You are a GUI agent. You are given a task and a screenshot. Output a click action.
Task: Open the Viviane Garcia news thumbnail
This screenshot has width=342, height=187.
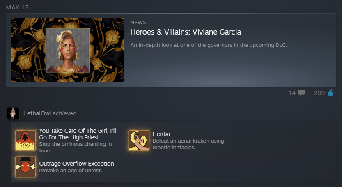pyautogui.click(x=68, y=50)
